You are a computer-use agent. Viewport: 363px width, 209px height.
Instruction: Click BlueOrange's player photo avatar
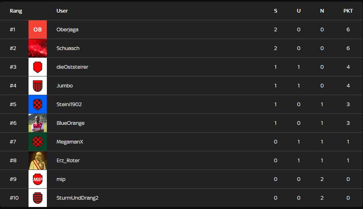[37, 123]
